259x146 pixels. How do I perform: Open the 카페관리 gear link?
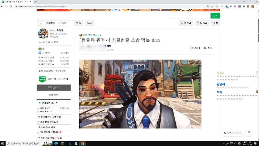tap(44, 42)
